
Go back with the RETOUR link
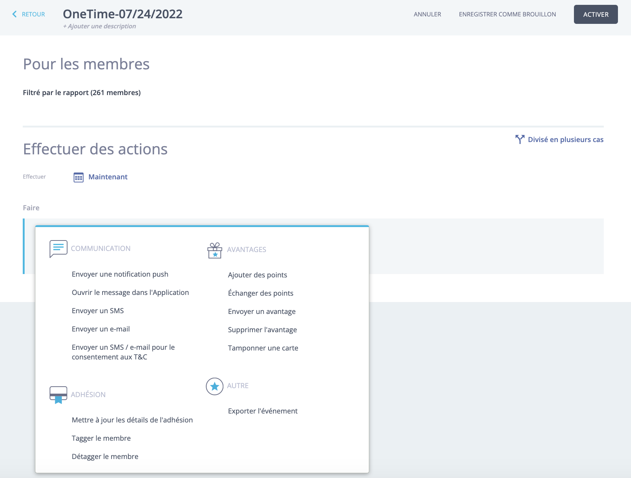(x=33, y=14)
